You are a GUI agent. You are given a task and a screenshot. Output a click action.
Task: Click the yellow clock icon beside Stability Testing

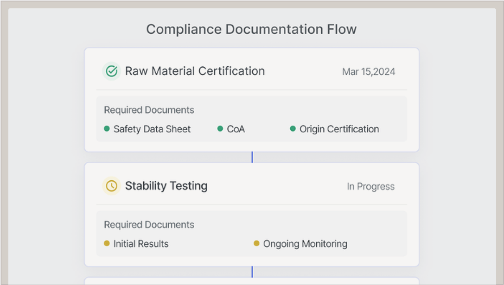point(111,186)
